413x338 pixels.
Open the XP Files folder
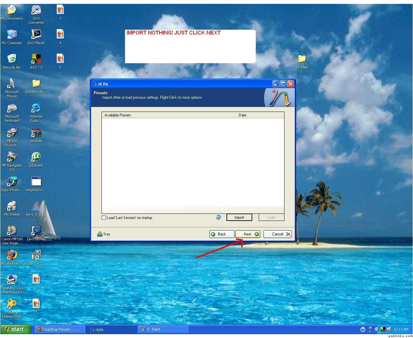coord(302,59)
